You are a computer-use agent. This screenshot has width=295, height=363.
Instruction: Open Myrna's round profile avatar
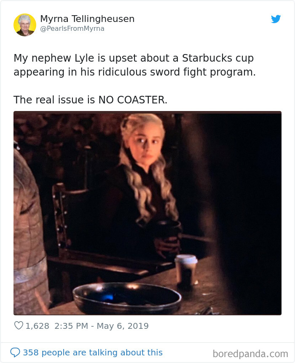[25, 25]
